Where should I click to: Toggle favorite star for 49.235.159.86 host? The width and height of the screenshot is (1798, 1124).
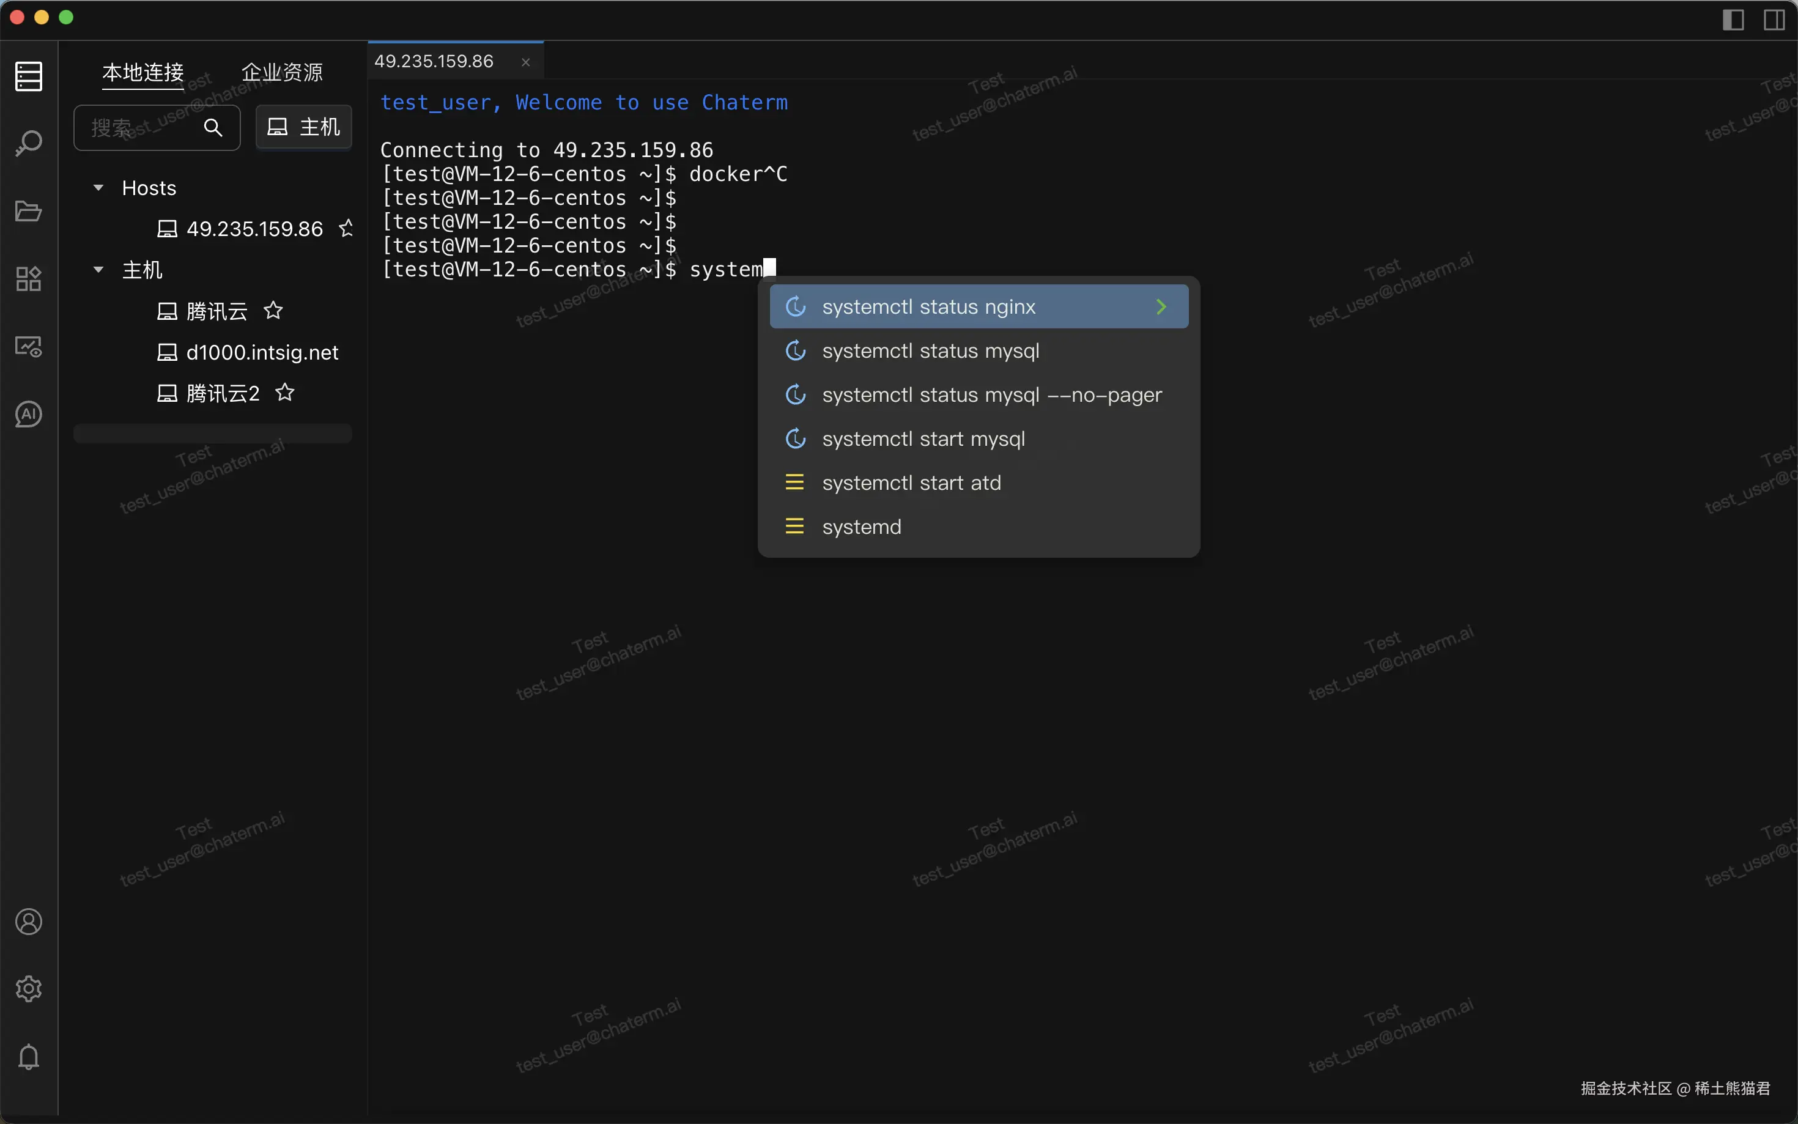(346, 228)
